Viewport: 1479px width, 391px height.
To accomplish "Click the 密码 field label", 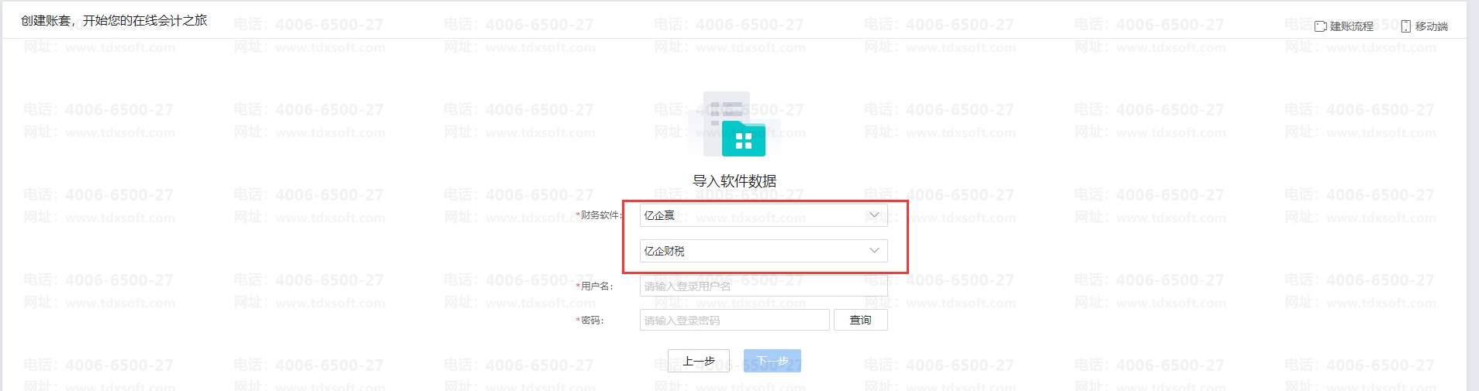I will pyautogui.click(x=592, y=321).
